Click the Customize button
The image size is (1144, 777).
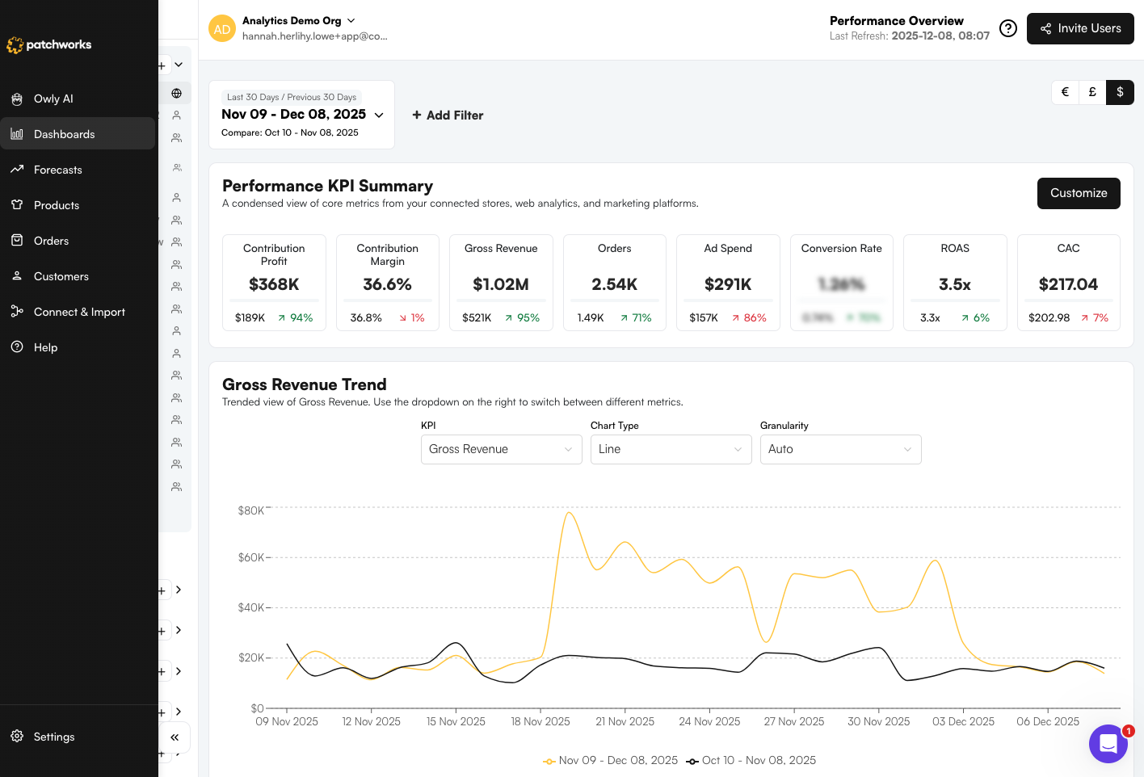[1078, 193]
